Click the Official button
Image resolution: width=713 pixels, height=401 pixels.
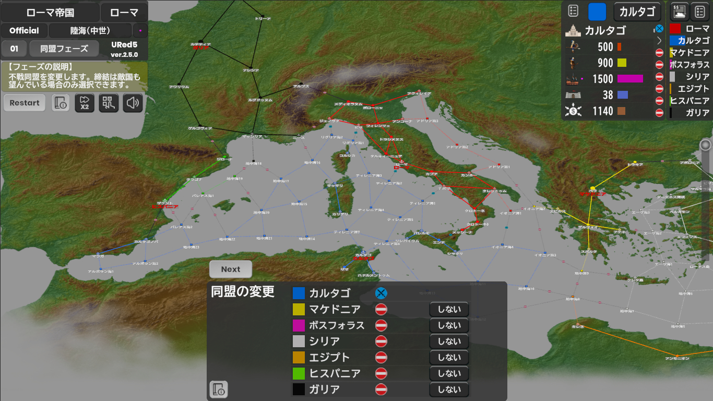click(24, 30)
